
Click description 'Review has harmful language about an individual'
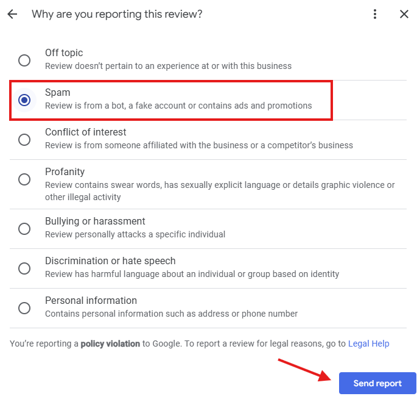tap(192, 274)
